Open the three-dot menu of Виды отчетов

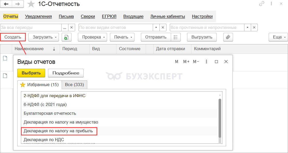[207, 62]
